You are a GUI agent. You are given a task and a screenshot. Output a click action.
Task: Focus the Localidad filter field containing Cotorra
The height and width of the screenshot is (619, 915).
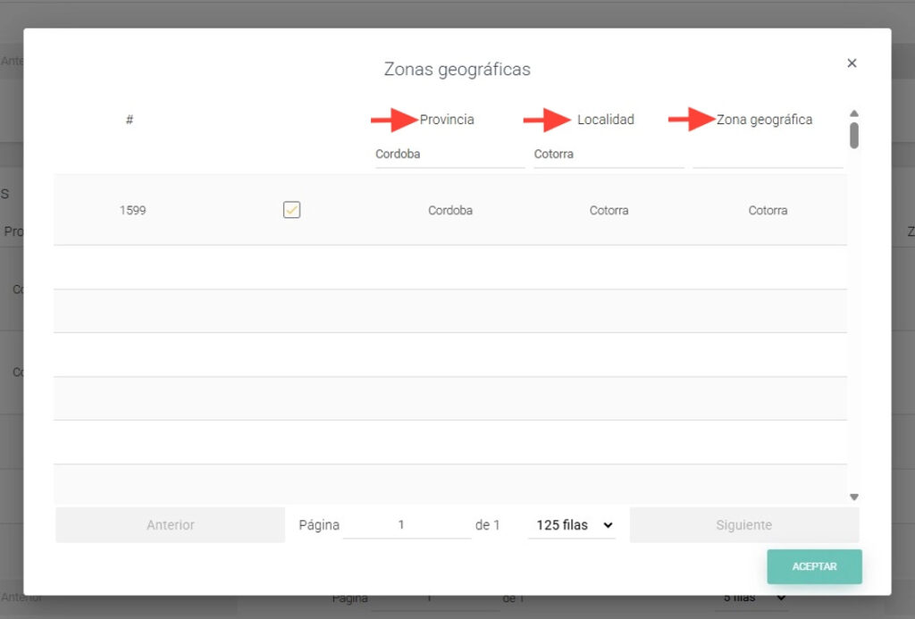[609, 155]
